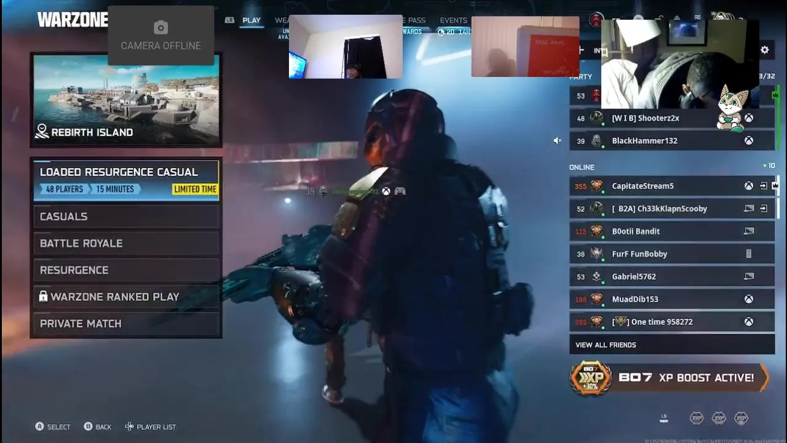Click the friends list scrollbar

coord(778,196)
